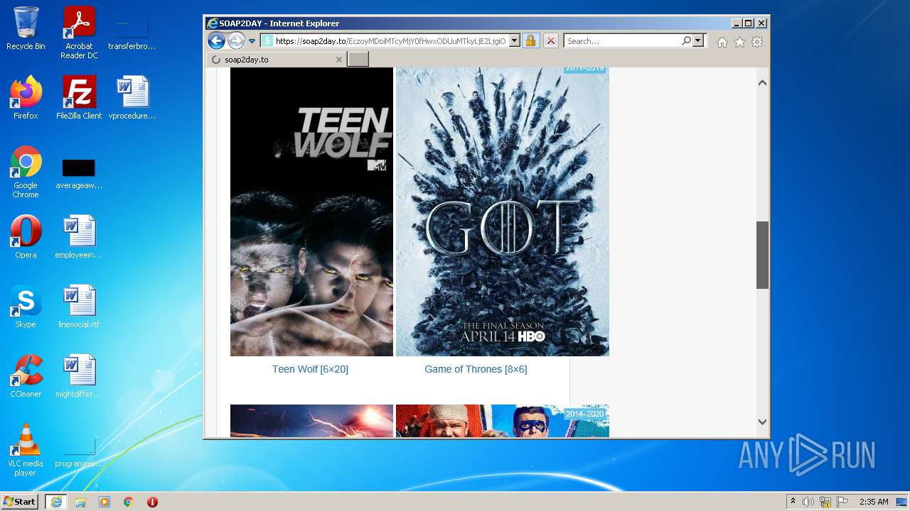Open the transferbro... desktop file

pos(132,33)
